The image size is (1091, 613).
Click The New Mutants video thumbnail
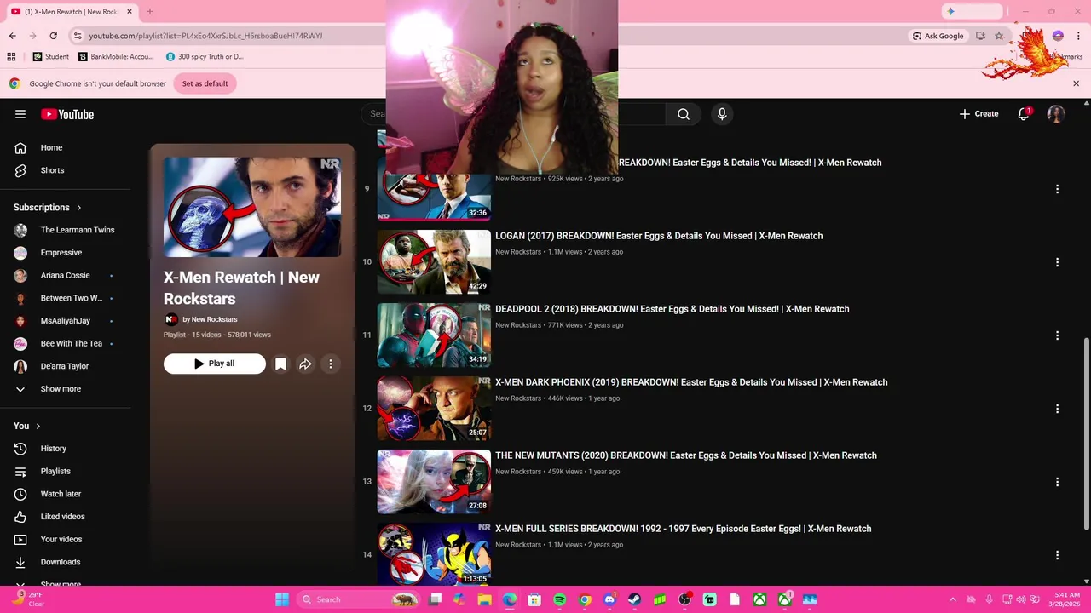(434, 481)
